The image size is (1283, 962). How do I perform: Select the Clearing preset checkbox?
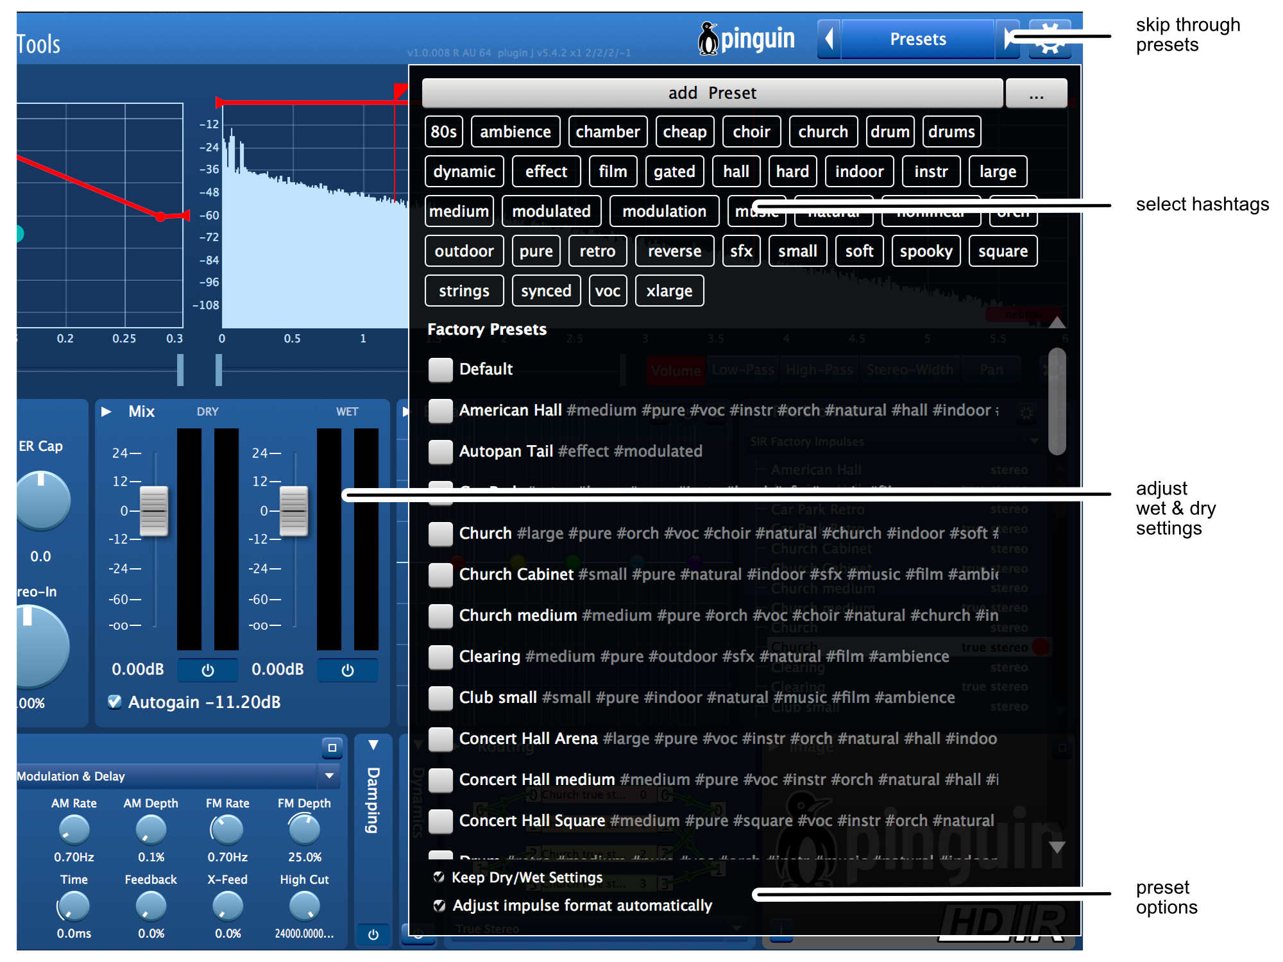tap(441, 657)
